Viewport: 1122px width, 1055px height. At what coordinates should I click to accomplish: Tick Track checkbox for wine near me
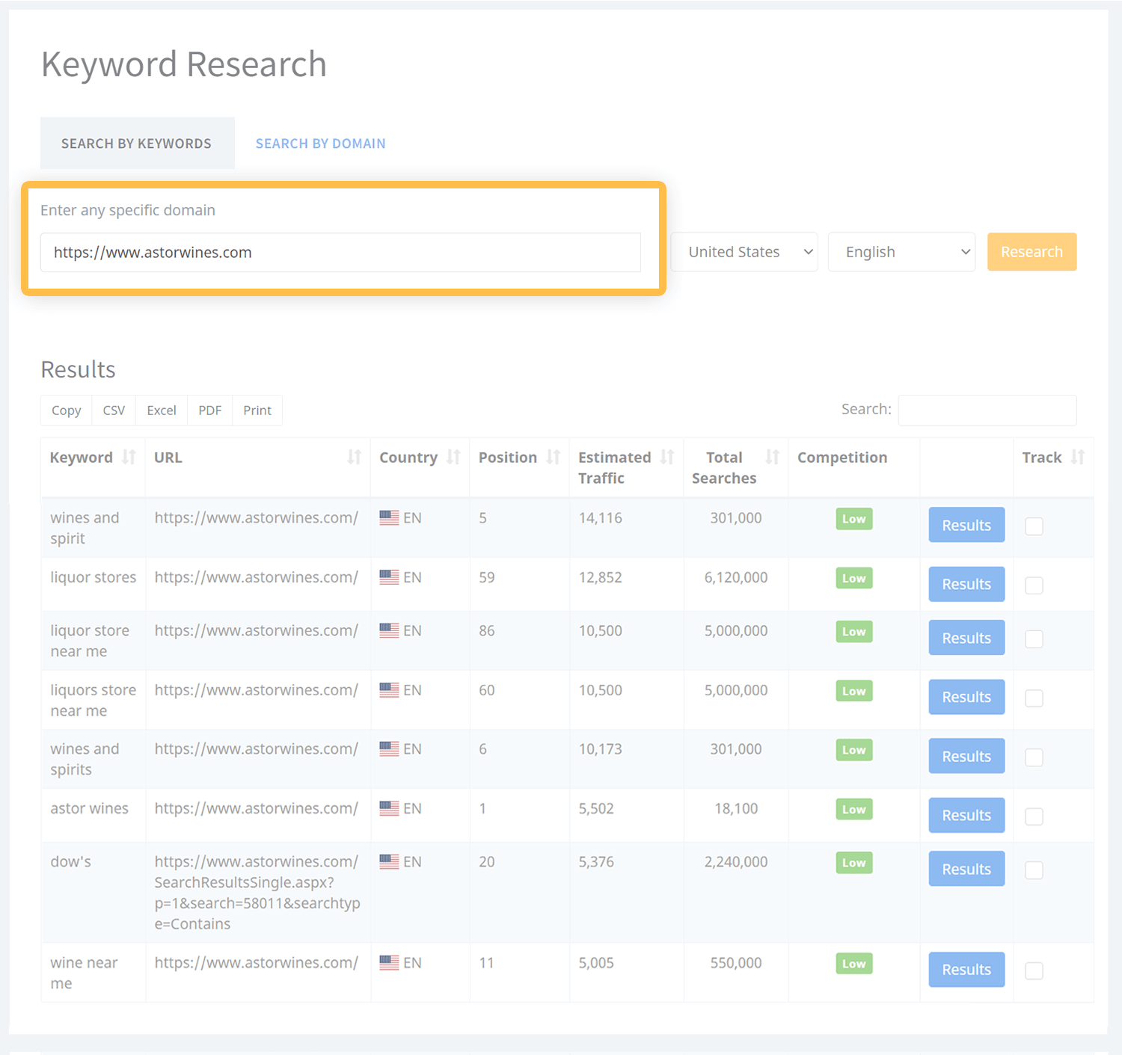[x=1034, y=971]
